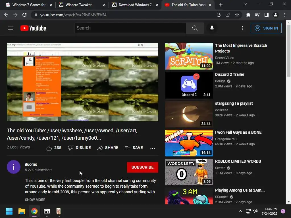Visit OctagonalPaul channel
The width and height of the screenshot is (291, 218).
click(x=226, y=139)
